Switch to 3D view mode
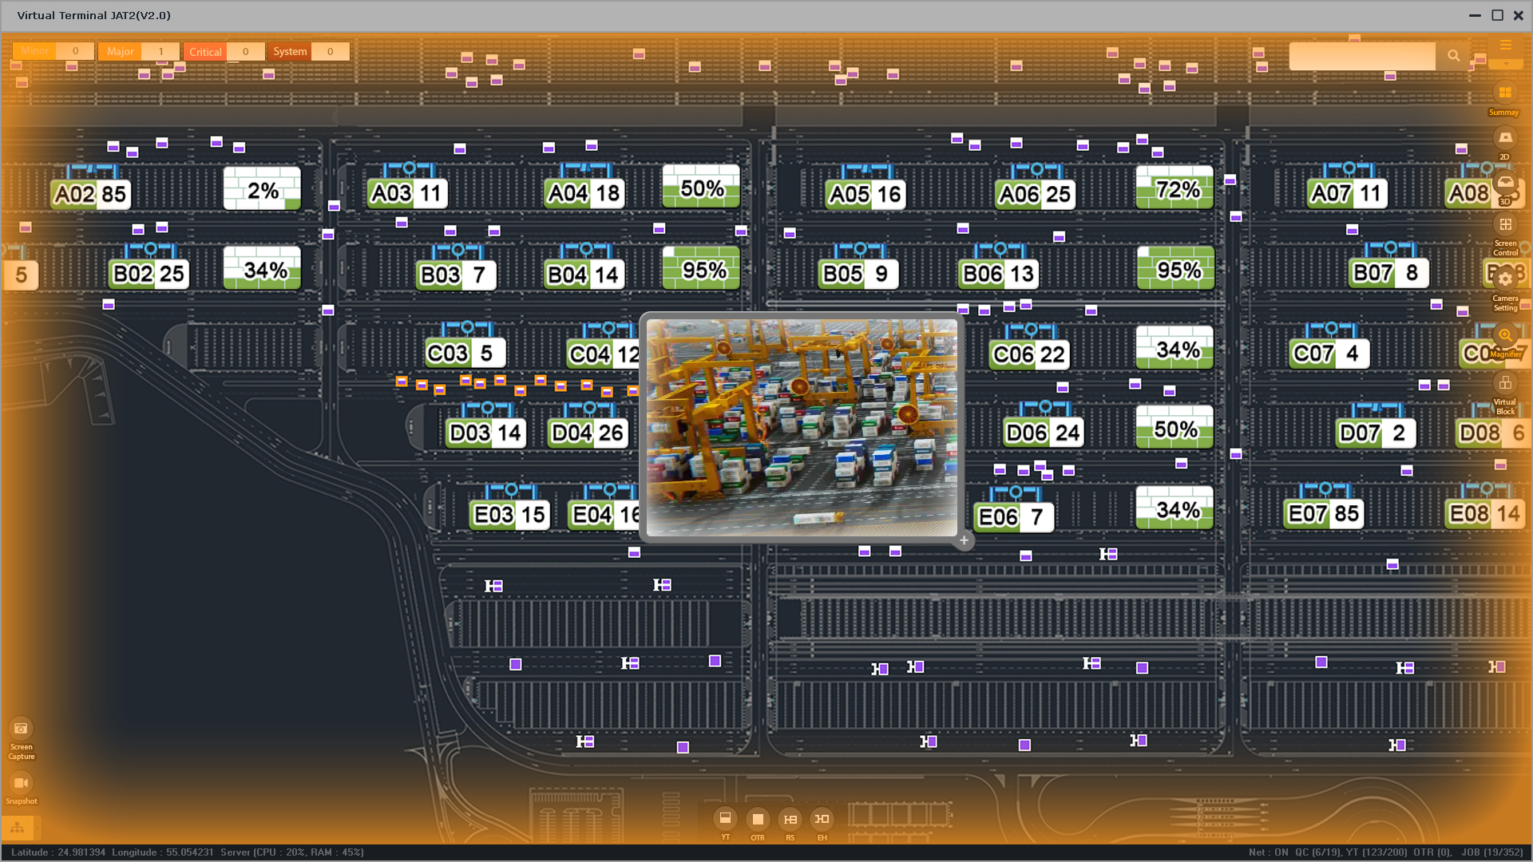Viewport: 1533px width, 862px height. click(1505, 183)
